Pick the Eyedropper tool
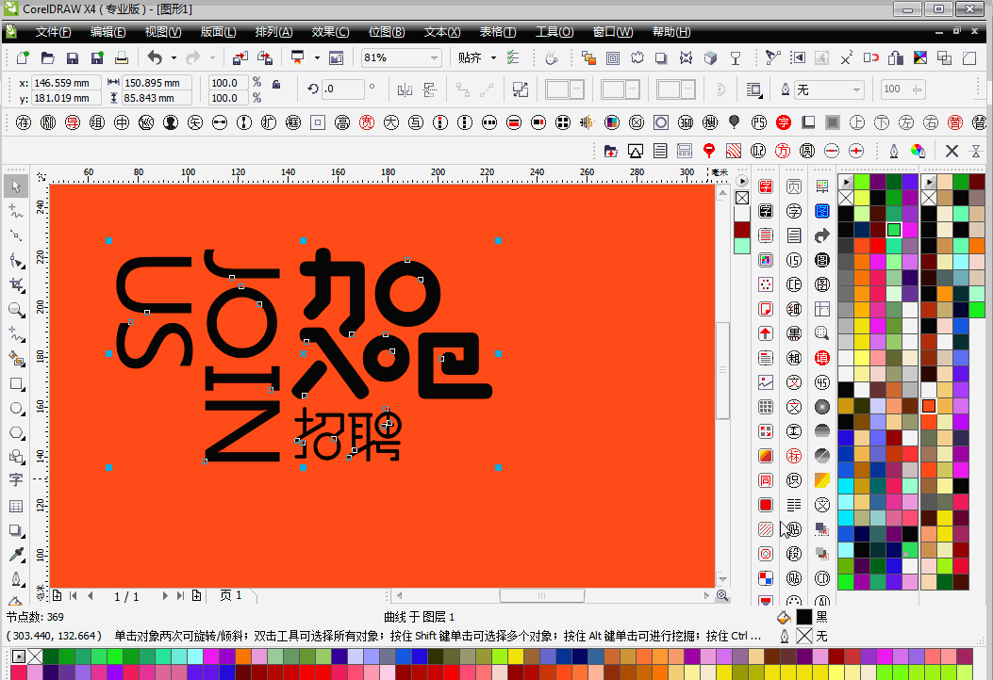Screen dimensions: 993x680 (x=16, y=555)
